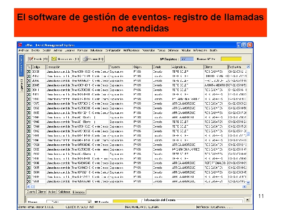The height and width of the screenshot is (210, 281).
Task: Open the Permisos menu
Action: point(82,50)
